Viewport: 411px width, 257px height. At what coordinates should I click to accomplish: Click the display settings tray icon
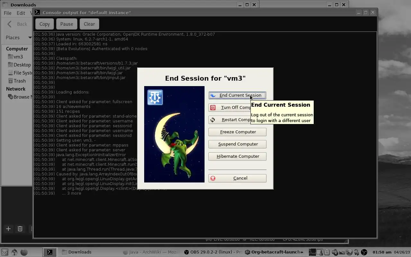(342, 252)
